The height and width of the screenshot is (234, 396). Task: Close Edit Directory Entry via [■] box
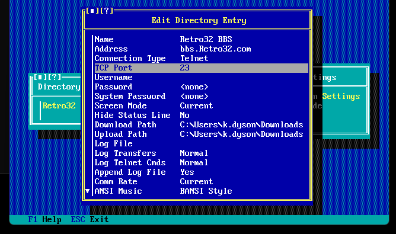(x=92, y=11)
